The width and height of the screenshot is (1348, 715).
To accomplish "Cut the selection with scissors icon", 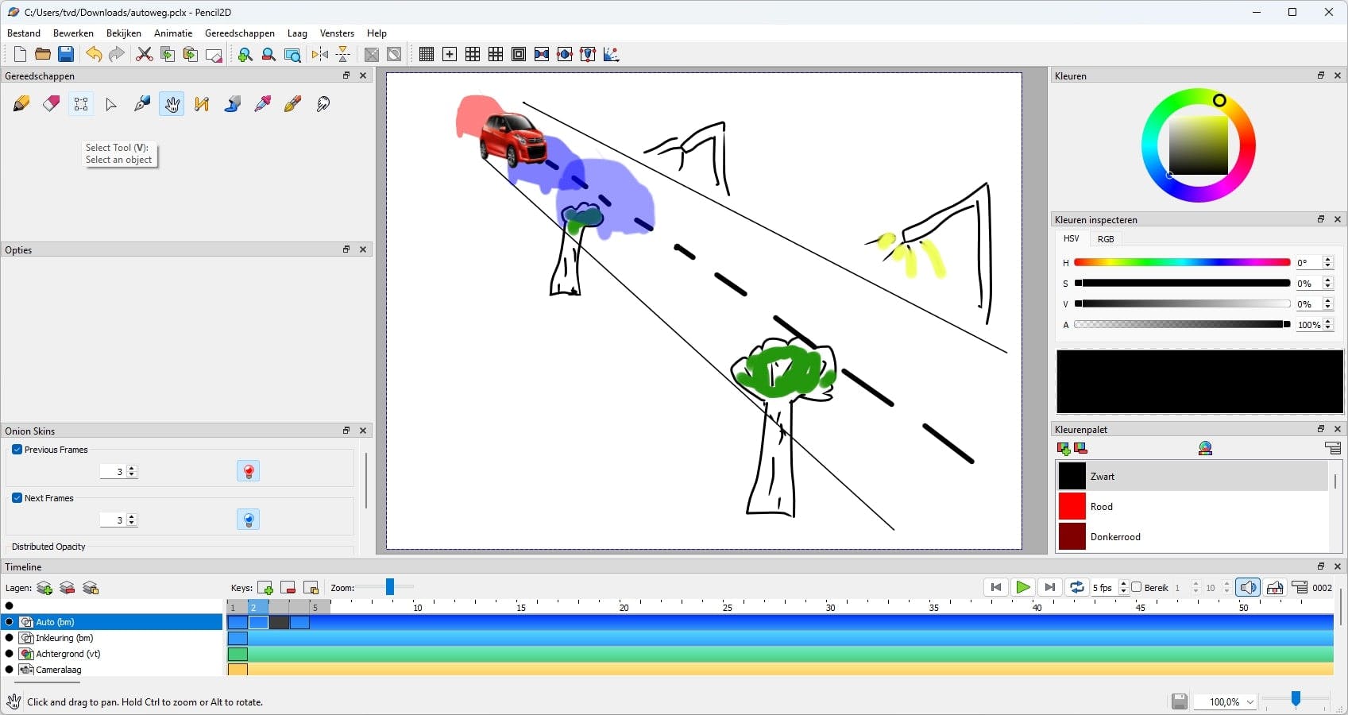I will pos(144,54).
